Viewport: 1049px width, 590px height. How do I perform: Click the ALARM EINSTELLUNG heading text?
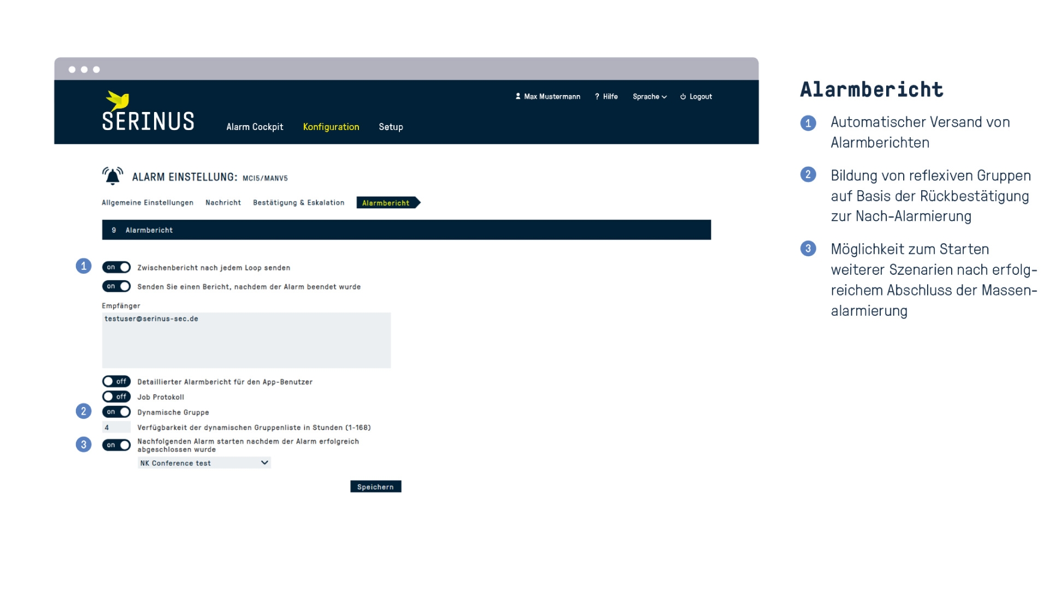coord(185,177)
